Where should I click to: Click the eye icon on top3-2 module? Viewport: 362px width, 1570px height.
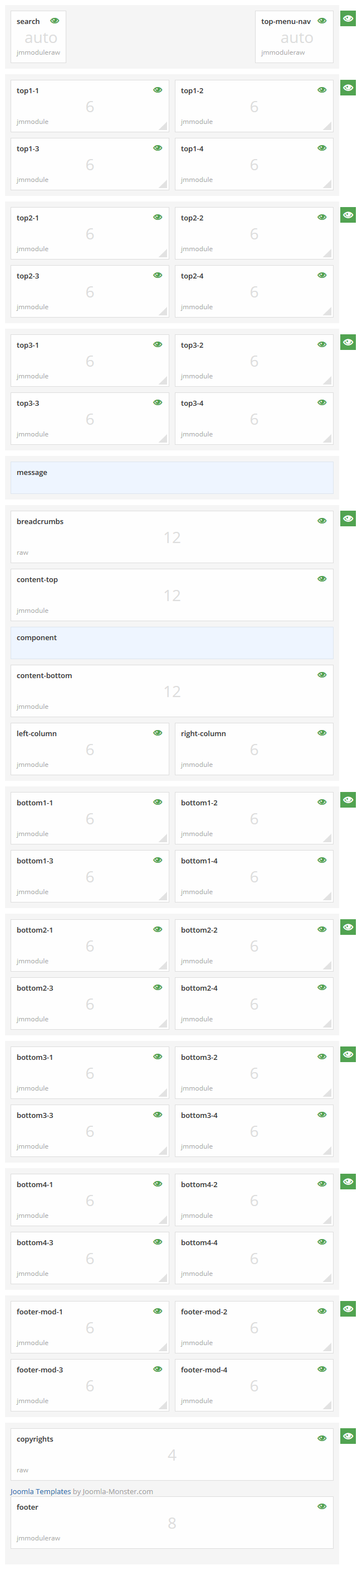click(322, 344)
